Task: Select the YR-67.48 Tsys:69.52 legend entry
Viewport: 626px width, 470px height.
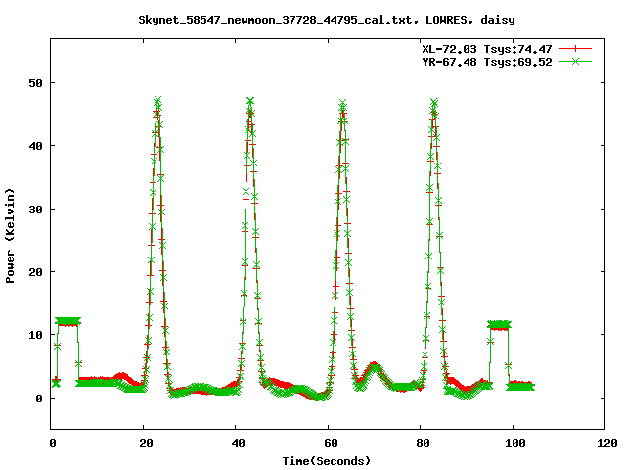Action: [487, 62]
